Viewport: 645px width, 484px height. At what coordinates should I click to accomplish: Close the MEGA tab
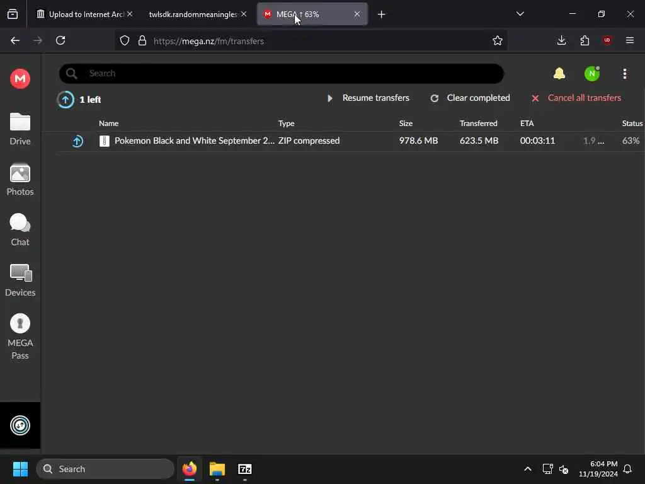357,14
